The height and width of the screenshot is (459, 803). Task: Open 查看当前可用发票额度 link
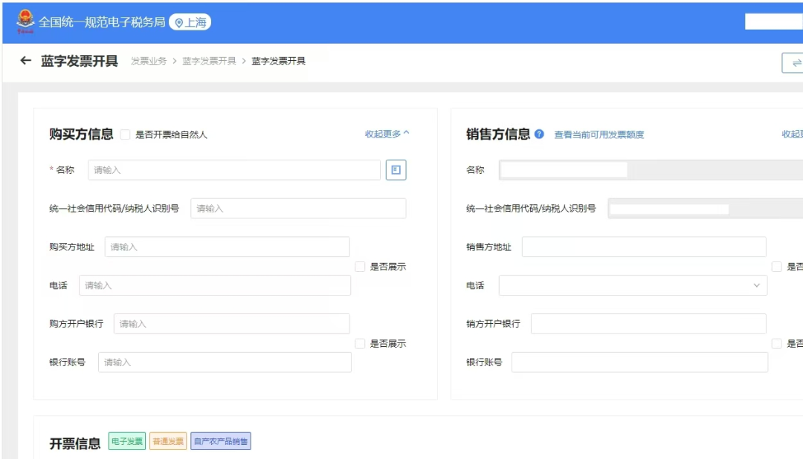tap(599, 134)
